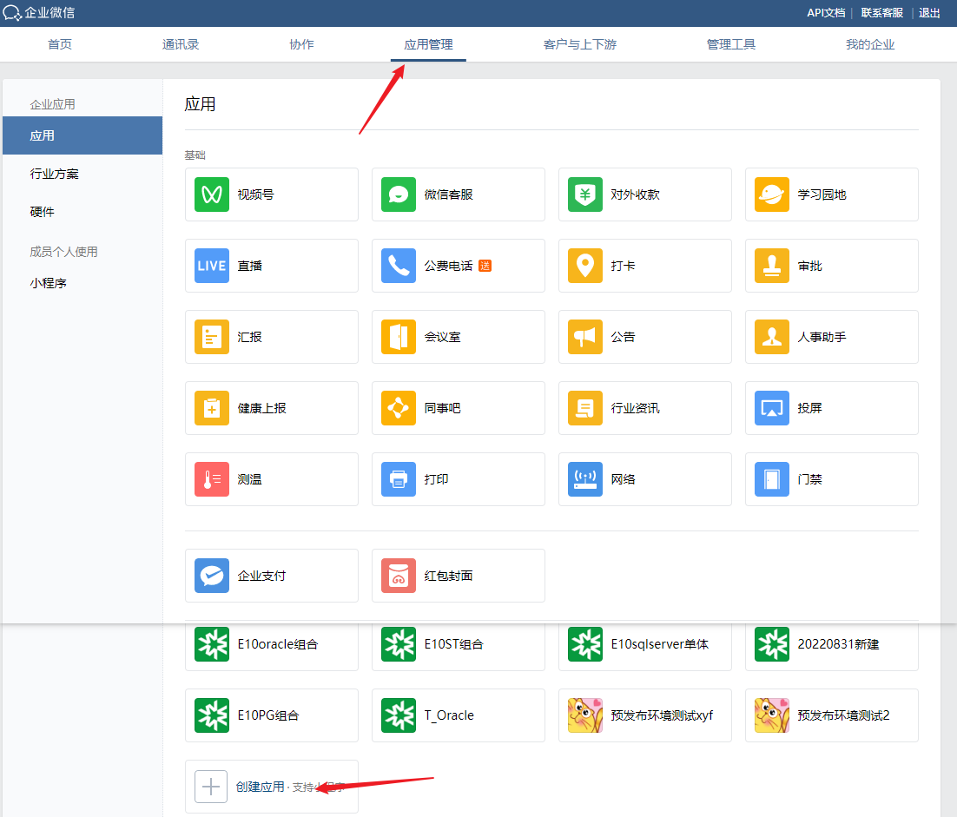Screen dimensions: 957x817
Task: Open 行业方案 in the sidebar
Action: (55, 174)
